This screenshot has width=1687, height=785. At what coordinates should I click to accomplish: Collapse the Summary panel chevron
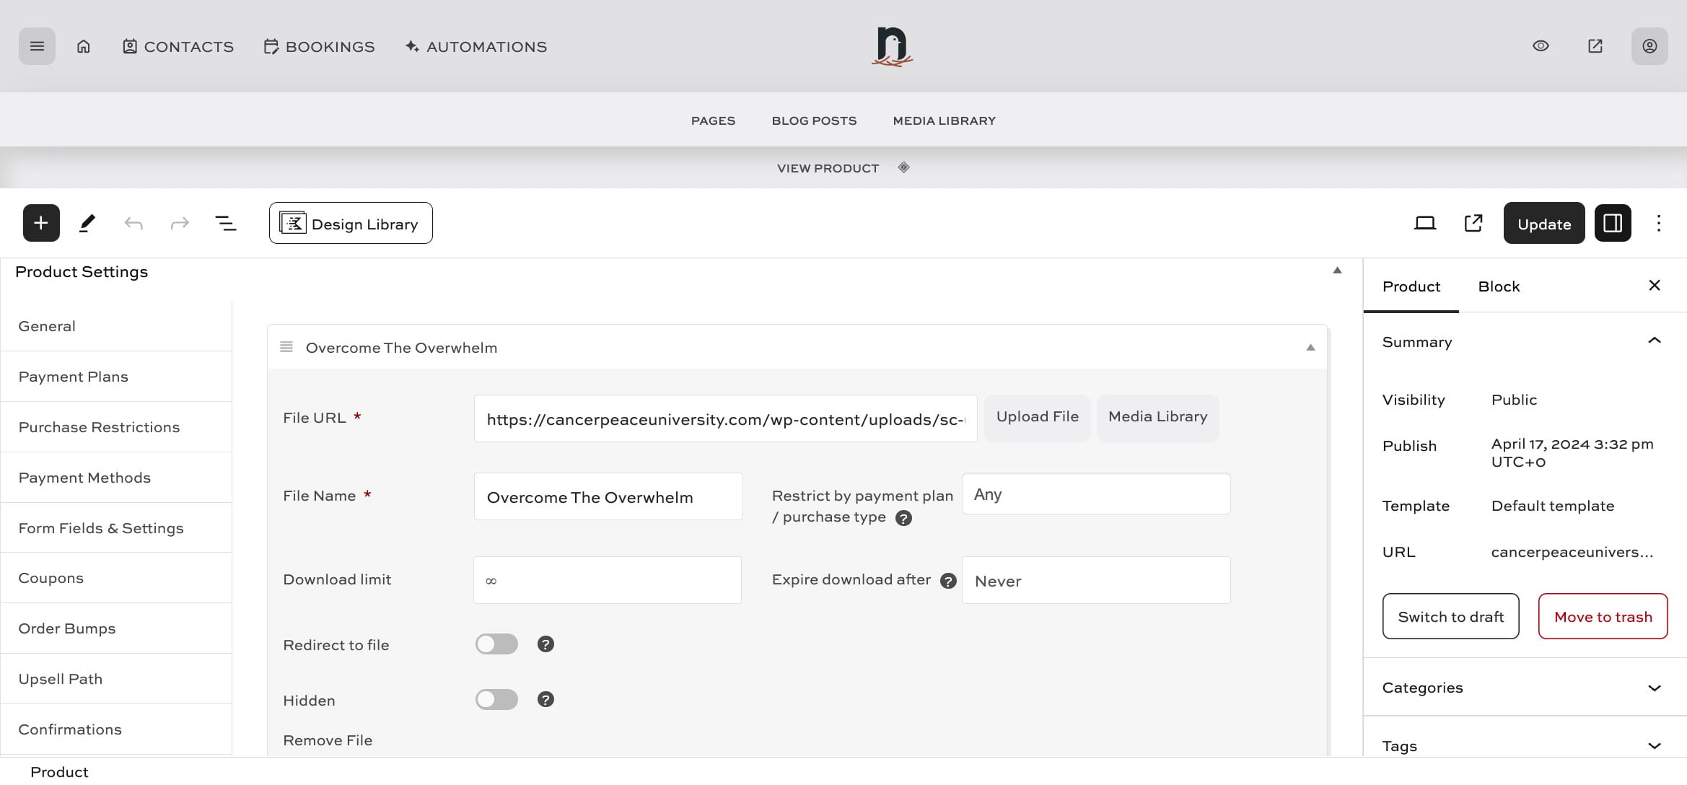click(1655, 341)
